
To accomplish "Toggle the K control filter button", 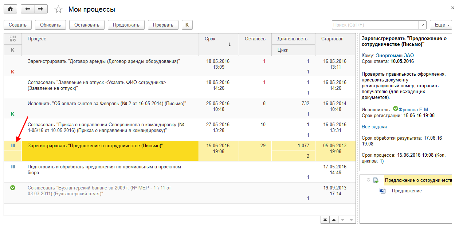I will pos(187,25).
